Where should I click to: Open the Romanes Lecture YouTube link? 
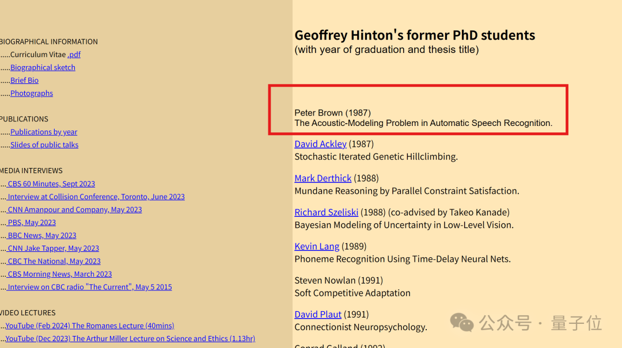pyautogui.click(x=90, y=326)
